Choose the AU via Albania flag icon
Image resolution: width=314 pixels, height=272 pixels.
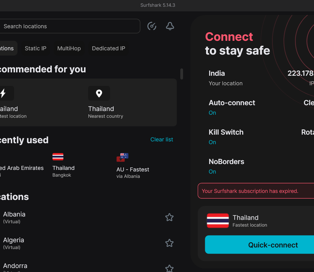click(122, 157)
